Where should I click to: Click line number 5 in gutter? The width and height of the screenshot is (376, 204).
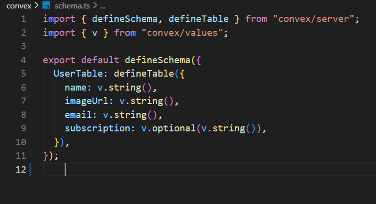[x=23, y=74]
